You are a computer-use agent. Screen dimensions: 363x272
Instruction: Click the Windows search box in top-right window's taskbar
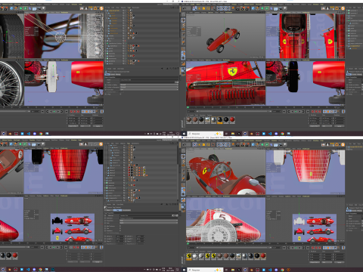point(206,134)
